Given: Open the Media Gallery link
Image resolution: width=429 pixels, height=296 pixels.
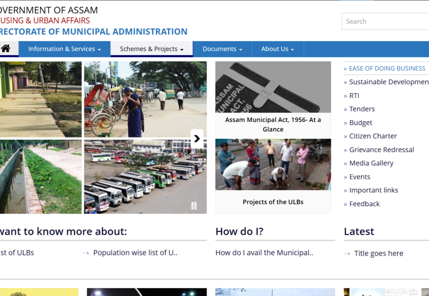Looking at the screenshot, I should [x=371, y=163].
